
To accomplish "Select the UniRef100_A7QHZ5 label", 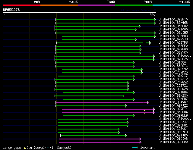I will click(173, 59).
